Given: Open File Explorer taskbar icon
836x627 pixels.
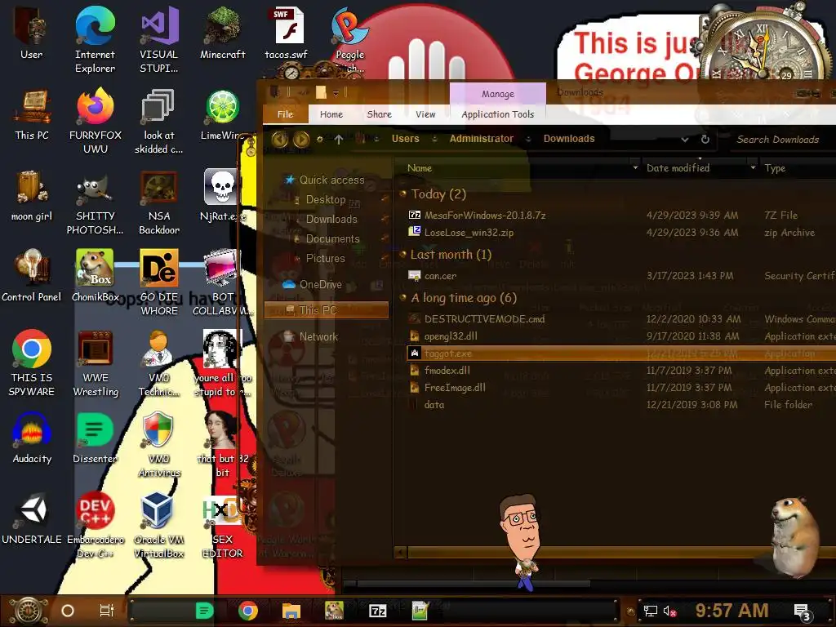Looking at the screenshot, I should pos(291,611).
